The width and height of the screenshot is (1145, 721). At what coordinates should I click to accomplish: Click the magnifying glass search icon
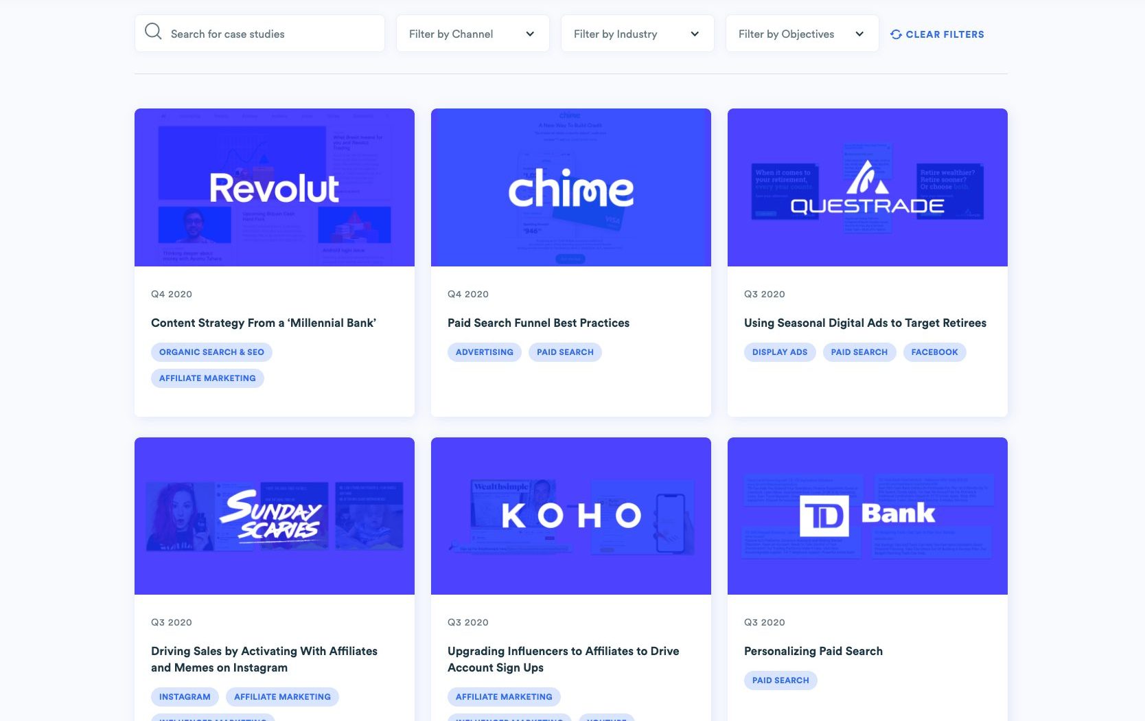(x=153, y=32)
